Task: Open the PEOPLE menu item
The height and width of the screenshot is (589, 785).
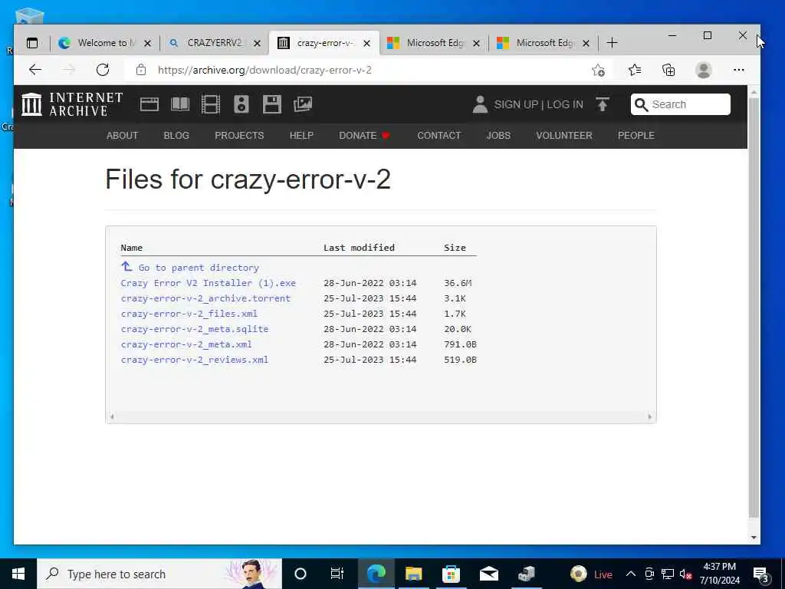Action: point(636,135)
